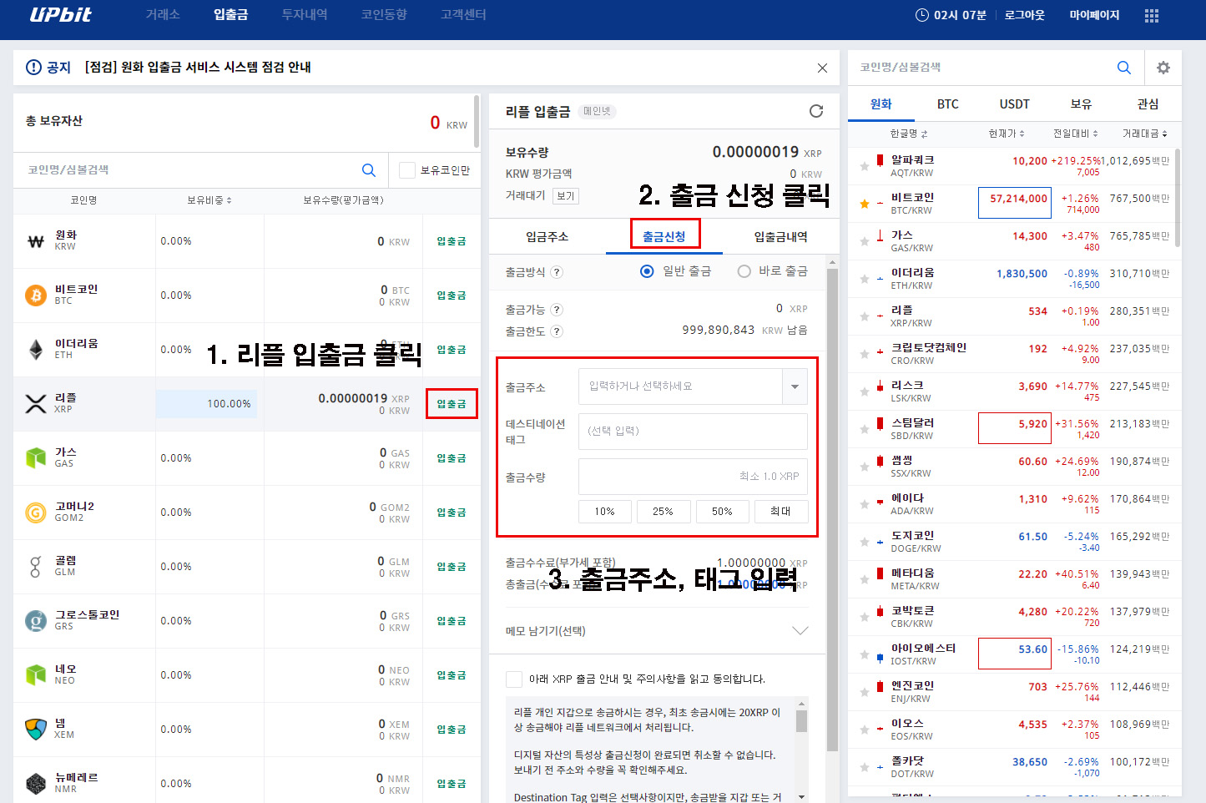This screenshot has width=1206, height=803.
Task: Sort market list by 전일대비
Action: (1075, 134)
